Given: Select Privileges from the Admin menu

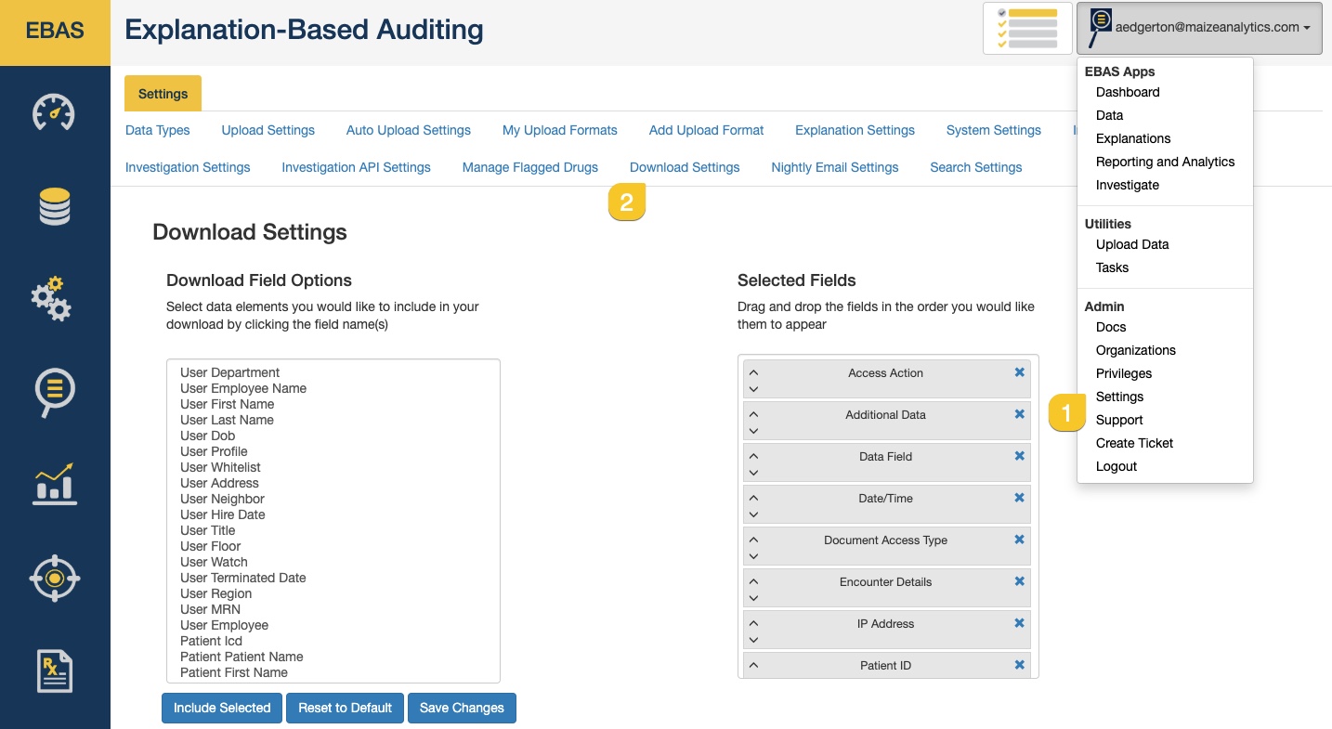Looking at the screenshot, I should (1123, 373).
